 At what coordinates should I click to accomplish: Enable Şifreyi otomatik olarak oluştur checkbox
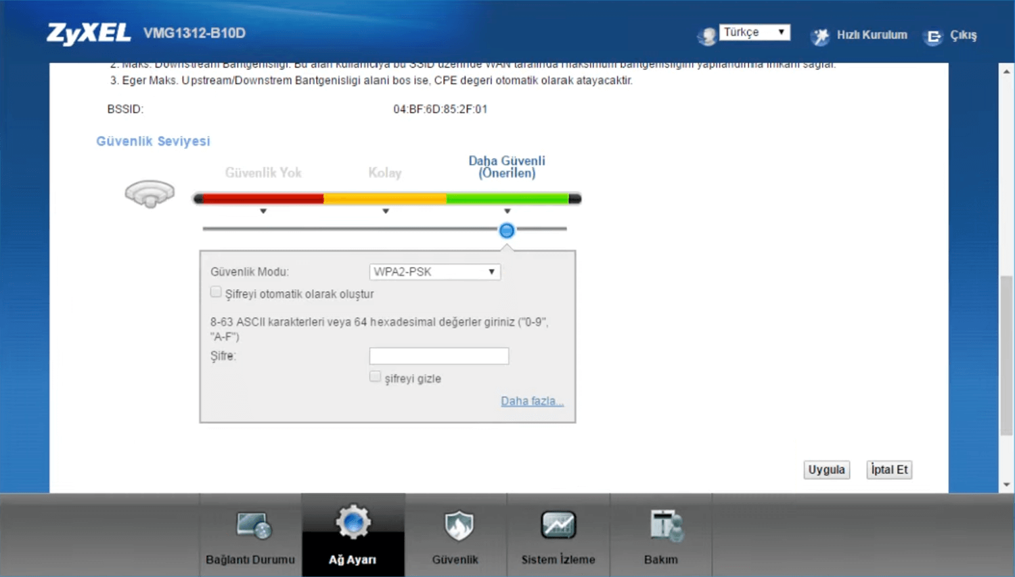click(x=216, y=293)
